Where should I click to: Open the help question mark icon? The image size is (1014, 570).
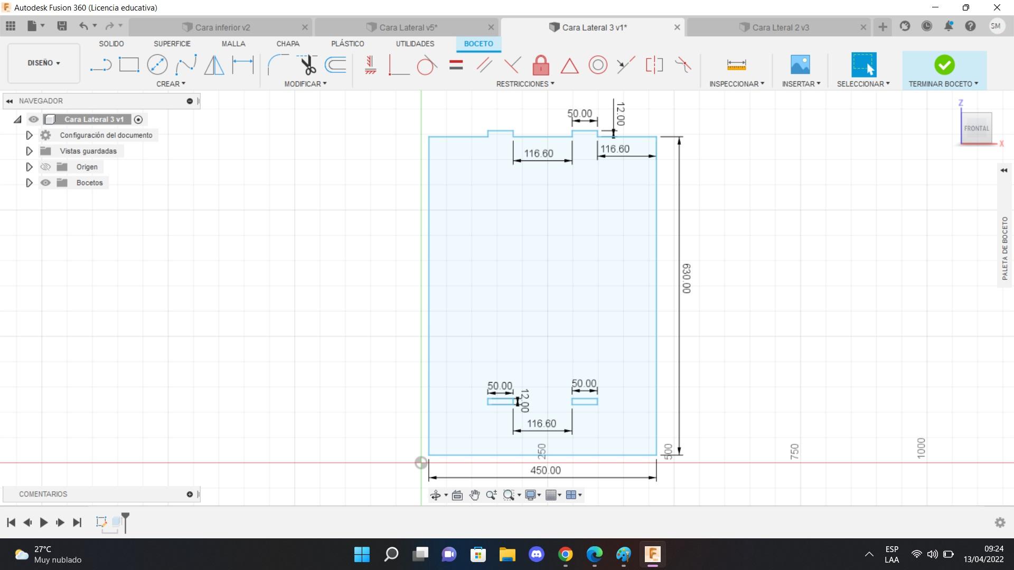tap(970, 26)
